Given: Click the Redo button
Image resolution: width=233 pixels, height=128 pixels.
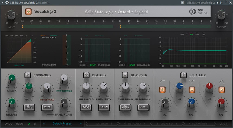Looking at the screenshot, I should (x=20, y=124).
